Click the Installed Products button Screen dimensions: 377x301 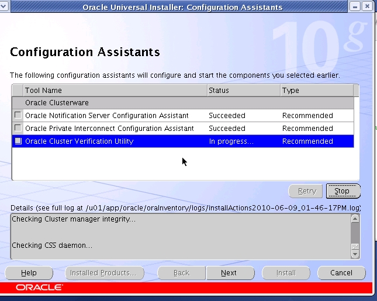[x=105, y=273]
